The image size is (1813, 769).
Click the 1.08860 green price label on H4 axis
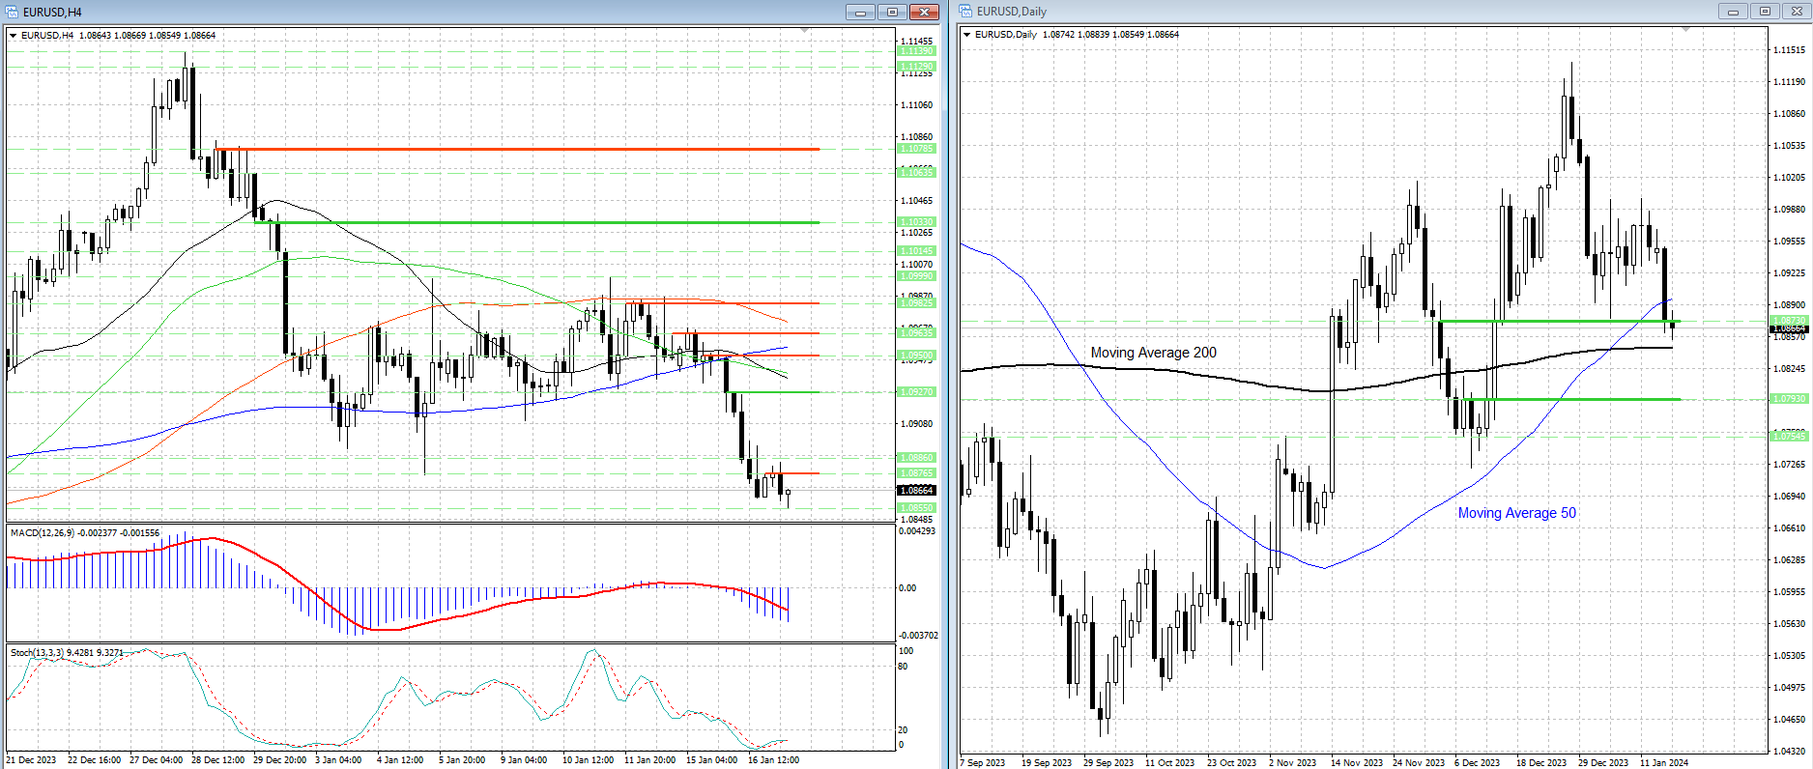(917, 458)
